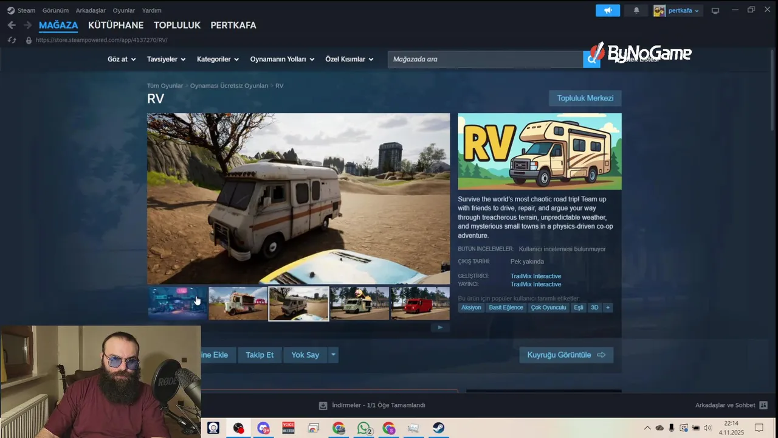
Task: Open the Steam menu item
Action: (26, 10)
